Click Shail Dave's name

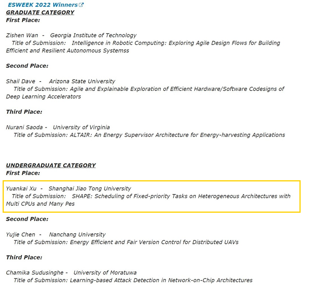coord(21,82)
